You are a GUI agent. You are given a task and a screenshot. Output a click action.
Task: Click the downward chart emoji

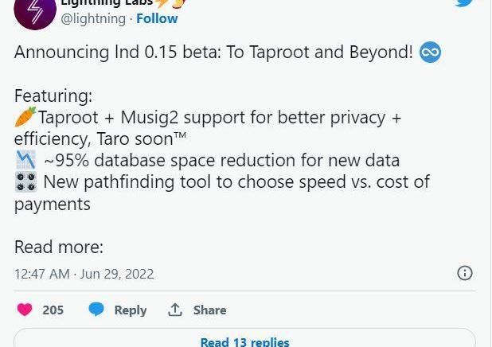click(25, 160)
